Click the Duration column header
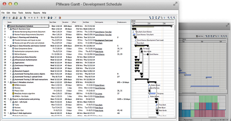Image resolution: width=231 pixels, height=121 pixels. click(x=67, y=22)
